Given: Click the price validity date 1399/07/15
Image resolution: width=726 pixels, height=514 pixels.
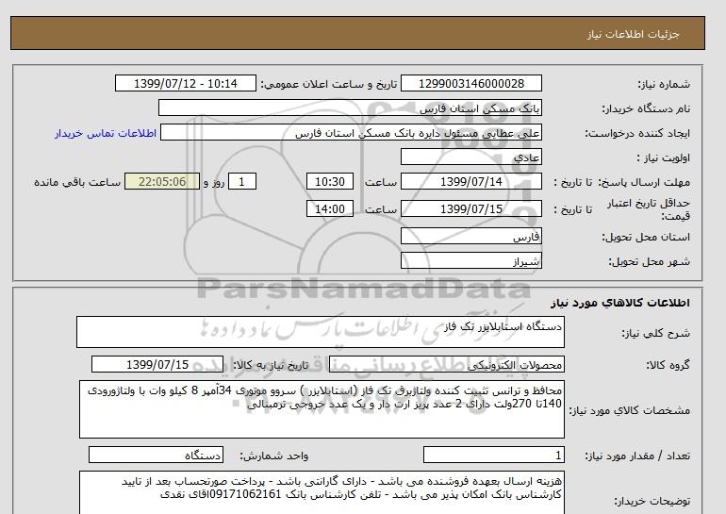Looking at the screenshot, I should coord(470,209).
